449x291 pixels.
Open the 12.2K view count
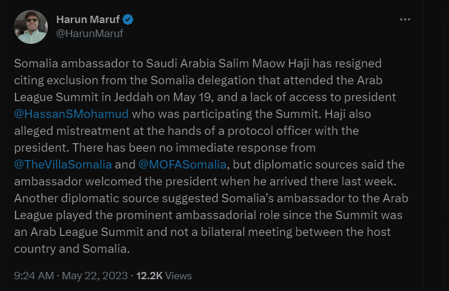(149, 275)
